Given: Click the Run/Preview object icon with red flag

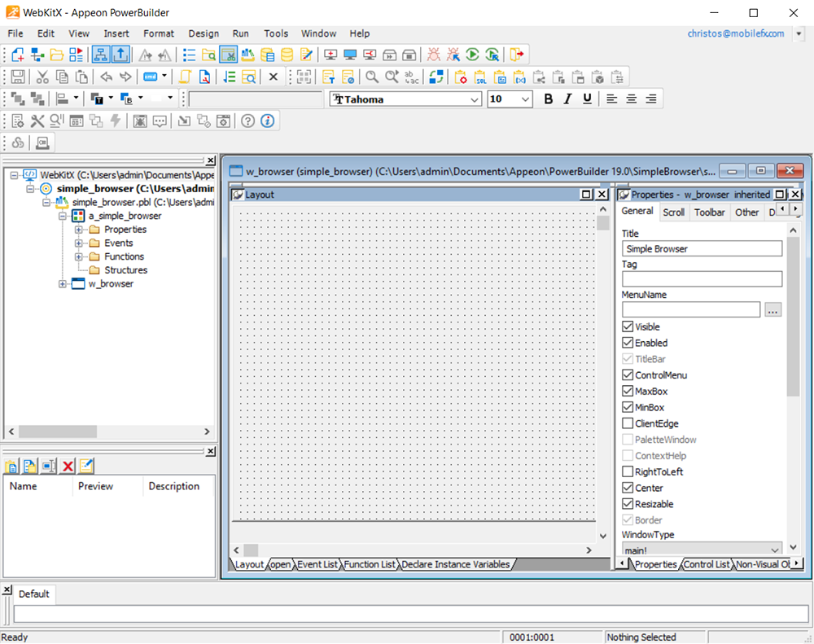Looking at the screenshot, I should point(77,55).
